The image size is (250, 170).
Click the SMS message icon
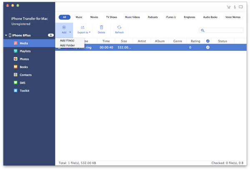[15, 82]
